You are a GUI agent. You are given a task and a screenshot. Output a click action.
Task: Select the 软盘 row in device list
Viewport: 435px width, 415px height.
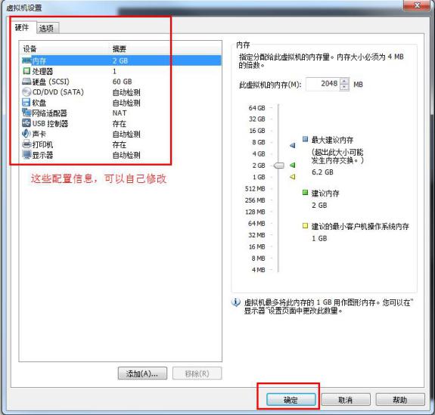(x=121, y=103)
